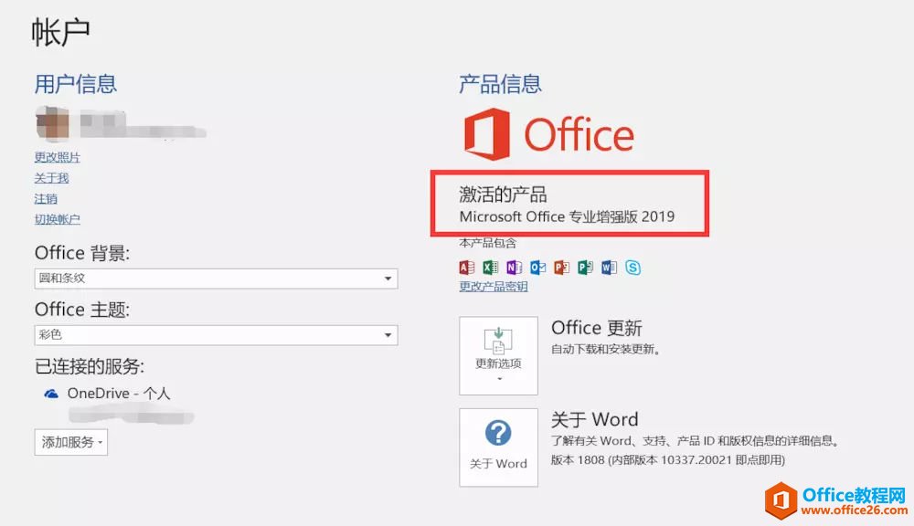Click the 更改照片 link
The height and width of the screenshot is (526, 914).
click(57, 157)
